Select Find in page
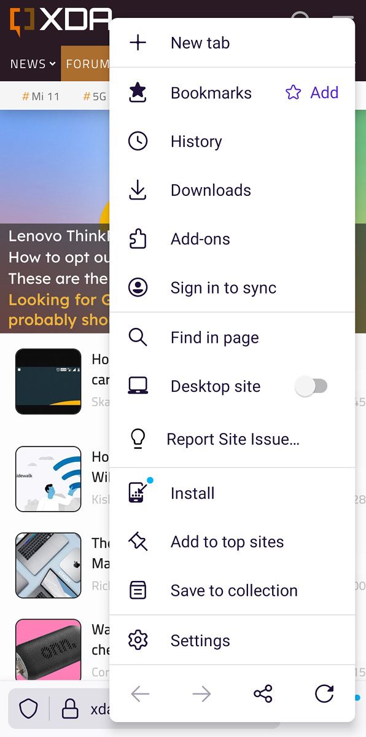This screenshot has width=366, height=737. [232, 337]
